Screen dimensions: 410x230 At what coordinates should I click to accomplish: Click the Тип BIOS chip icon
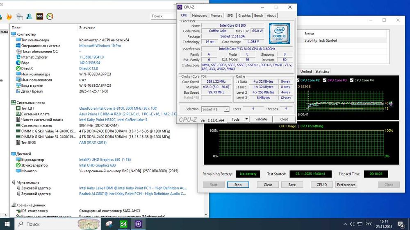[18, 142]
